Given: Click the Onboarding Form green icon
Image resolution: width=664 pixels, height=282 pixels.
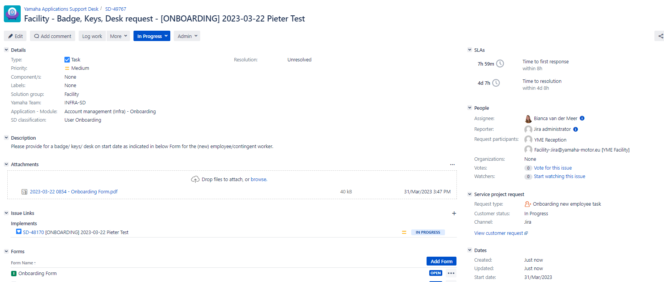Looking at the screenshot, I should pyautogui.click(x=14, y=274).
